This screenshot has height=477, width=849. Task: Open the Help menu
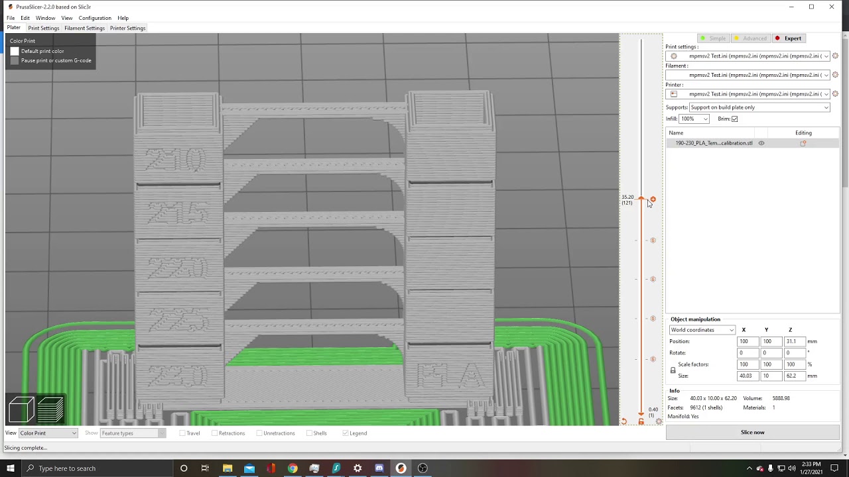(123, 18)
